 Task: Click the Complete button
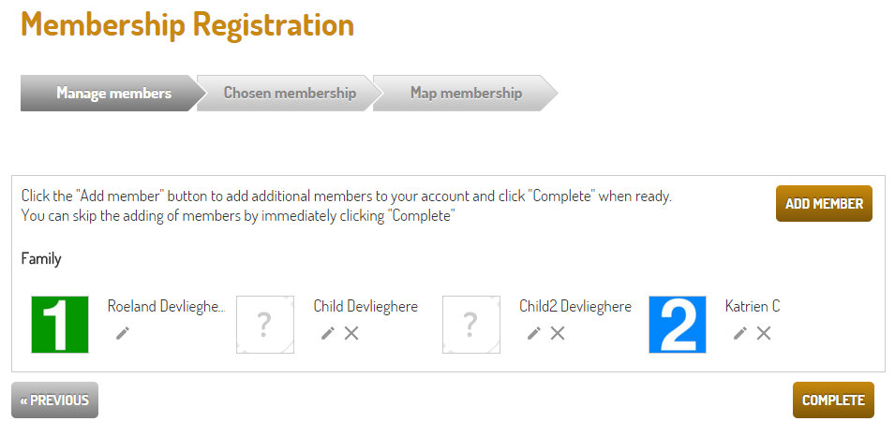[833, 400]
